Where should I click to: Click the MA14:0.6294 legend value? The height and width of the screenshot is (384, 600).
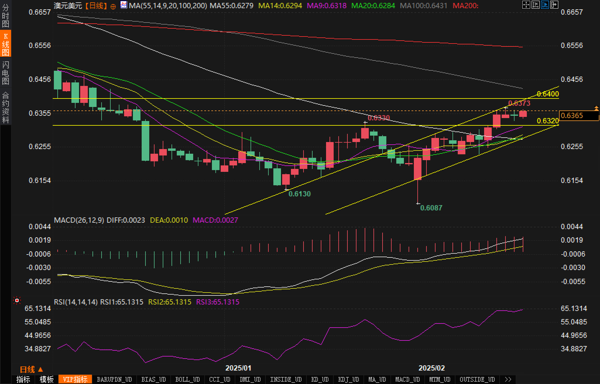[x=280, y=6]
